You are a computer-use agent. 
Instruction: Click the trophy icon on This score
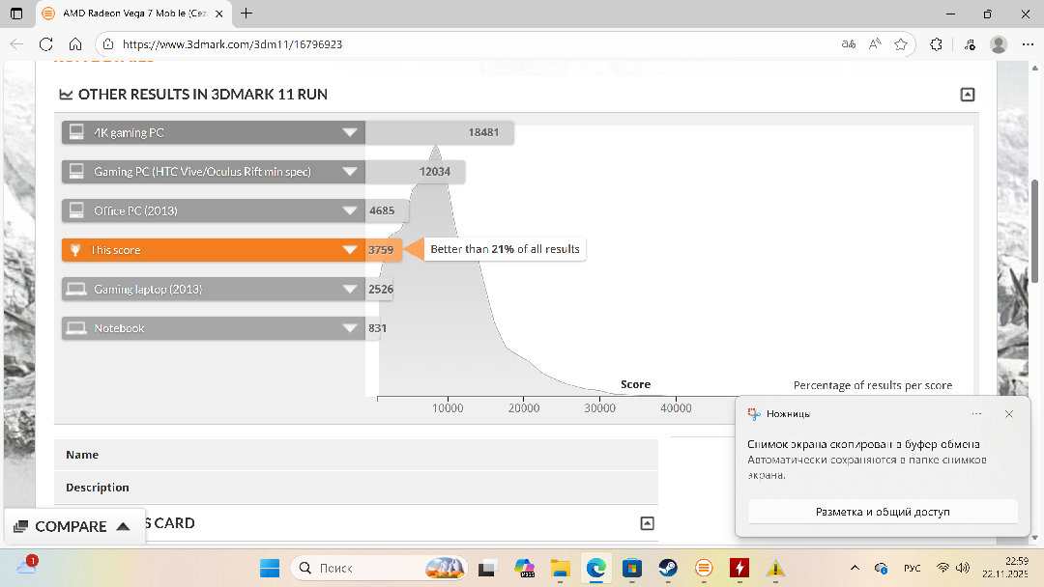(75, 250)
